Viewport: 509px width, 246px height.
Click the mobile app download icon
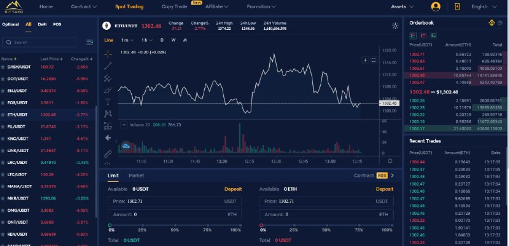pos(457,6)
